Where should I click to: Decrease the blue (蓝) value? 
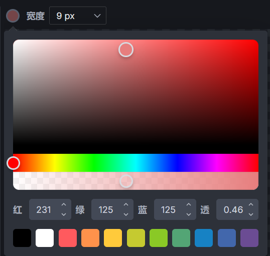(189, 214)
